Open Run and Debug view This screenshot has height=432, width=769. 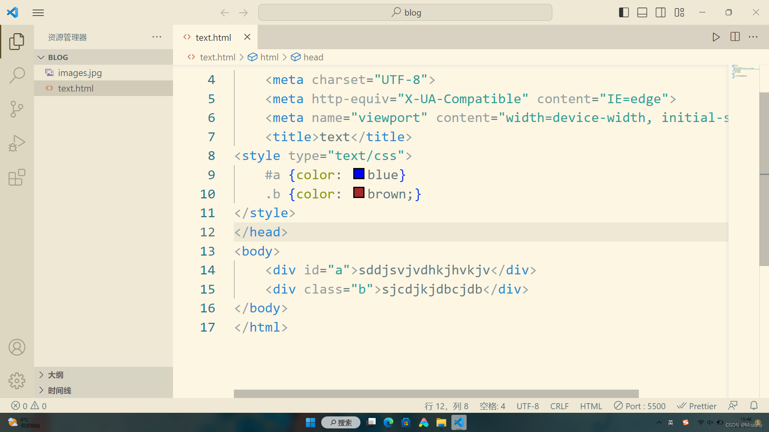17,143
